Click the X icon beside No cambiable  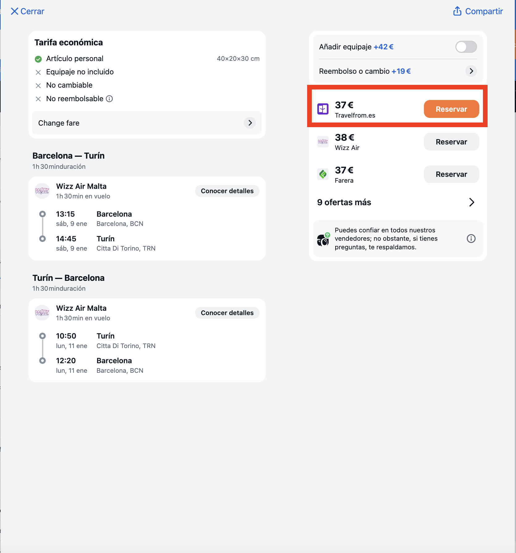click(x=38, y=86)
